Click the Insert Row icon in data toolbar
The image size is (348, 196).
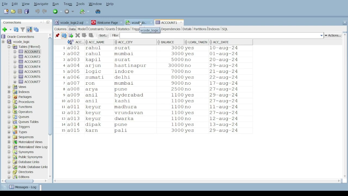point(71,35)
